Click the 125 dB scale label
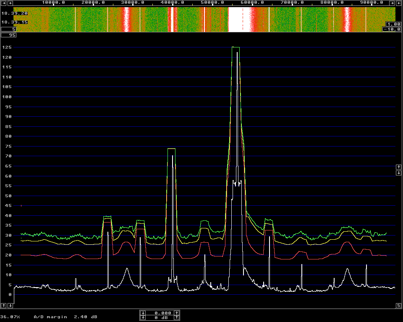This screenshot has width=403, height=322. [x=7, y=47]
